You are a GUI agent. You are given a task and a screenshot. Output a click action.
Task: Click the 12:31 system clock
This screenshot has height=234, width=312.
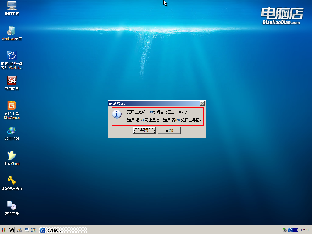305,230
